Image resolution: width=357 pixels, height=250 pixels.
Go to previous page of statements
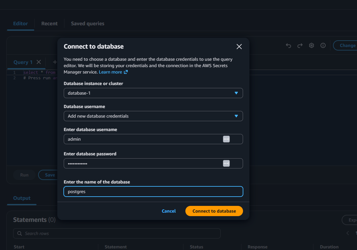tap(348, 233)
